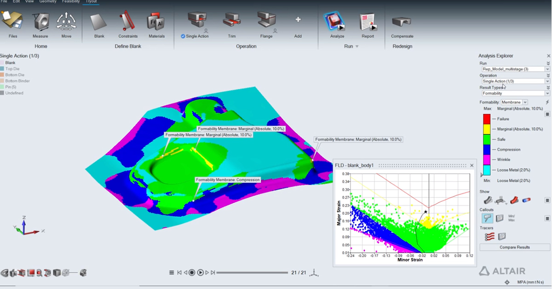Click the lightning bolt icon beside Formability

(x=547, y=102)
